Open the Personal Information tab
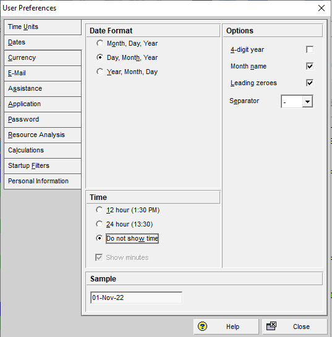 pos(43,181)
